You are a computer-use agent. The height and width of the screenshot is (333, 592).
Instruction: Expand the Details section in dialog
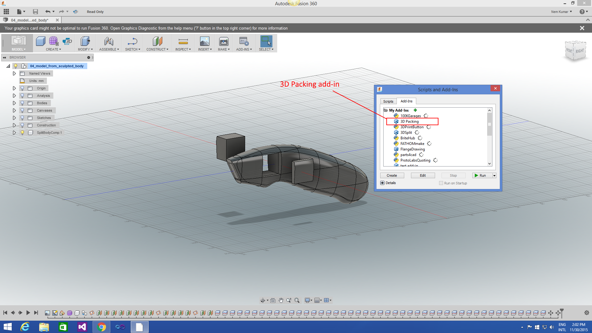coord(382,183)
